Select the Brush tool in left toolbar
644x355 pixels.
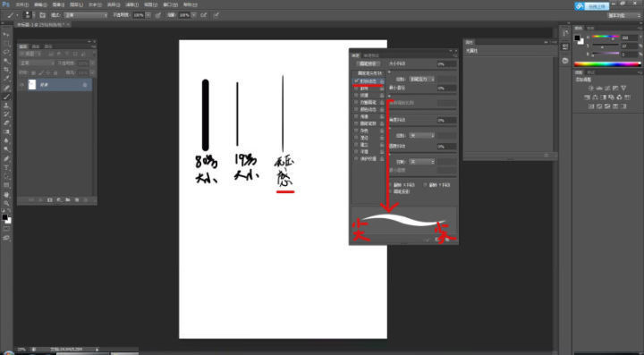coord(6,97)
